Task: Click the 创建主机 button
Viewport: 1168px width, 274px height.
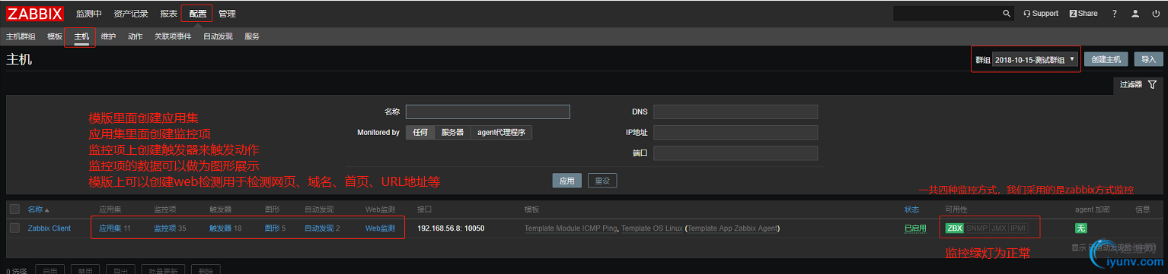Action: pyautogui.click(x=1106, y=59)
